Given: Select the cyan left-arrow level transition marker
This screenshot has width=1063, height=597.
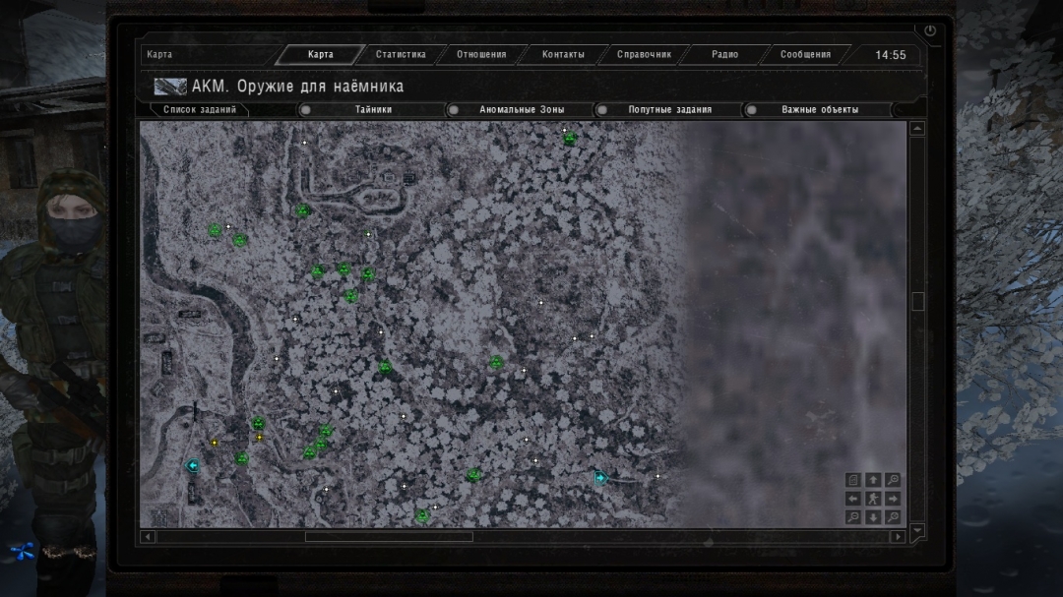Looking at the screenshot, I should [x=193, y=465].
